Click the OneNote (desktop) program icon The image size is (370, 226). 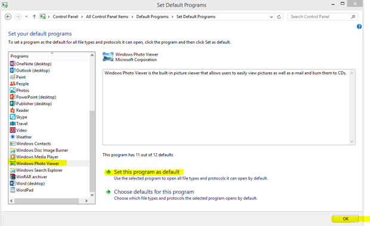13,64
